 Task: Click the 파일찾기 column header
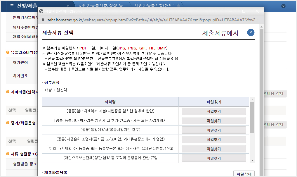pyautogui.click(x=214, y=102)
